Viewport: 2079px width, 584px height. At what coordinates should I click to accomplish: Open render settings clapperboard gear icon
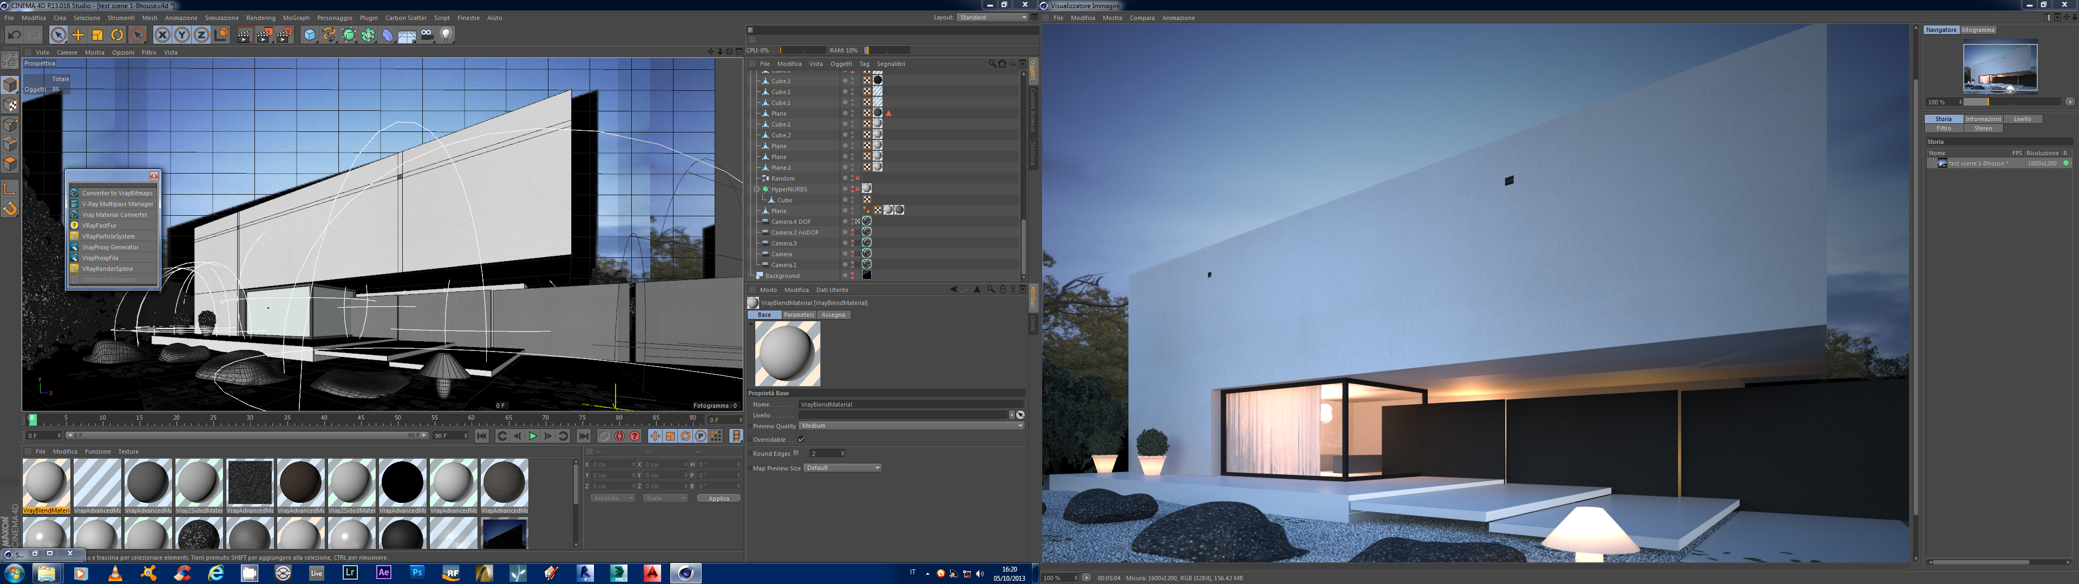pyautogui.click(x=284, y=35)
